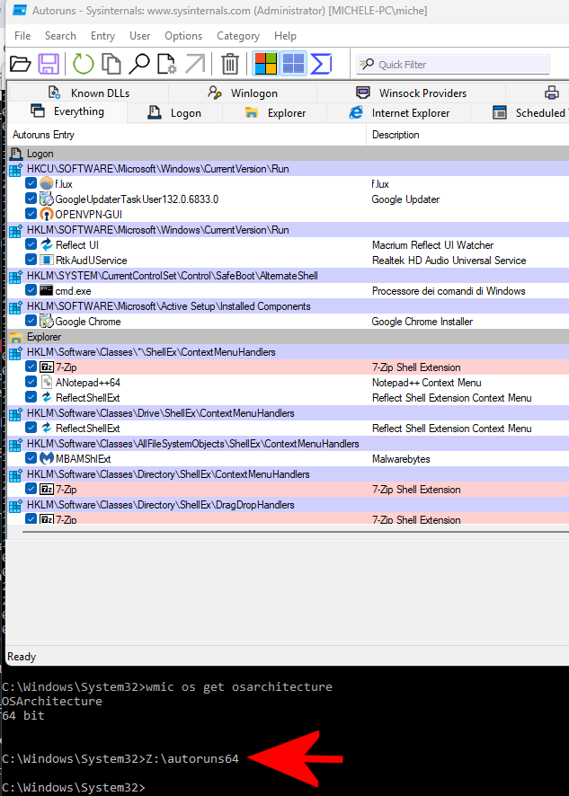Click the Z:\autoruns64 command line in console
This screenshot has height=796, width=569.
[x=120, y=759]
